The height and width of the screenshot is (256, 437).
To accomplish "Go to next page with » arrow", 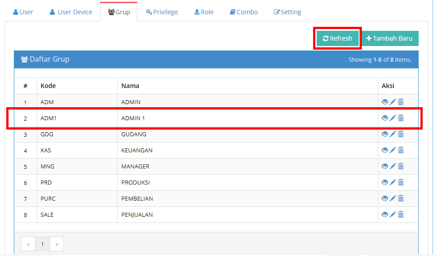I will [x=57, y=244].
